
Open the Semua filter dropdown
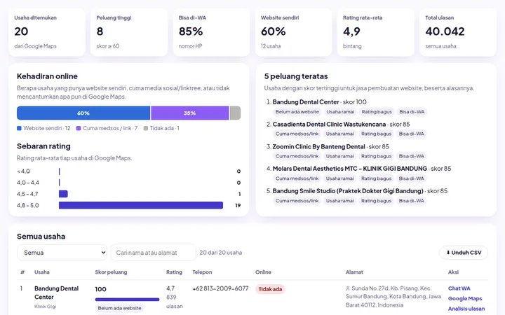(62, 253)
